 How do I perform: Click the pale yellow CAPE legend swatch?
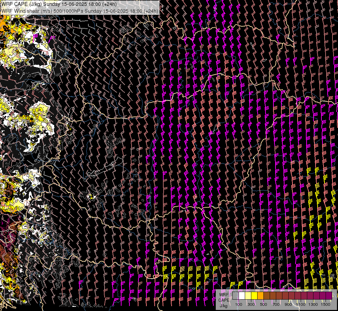[248, 296]
